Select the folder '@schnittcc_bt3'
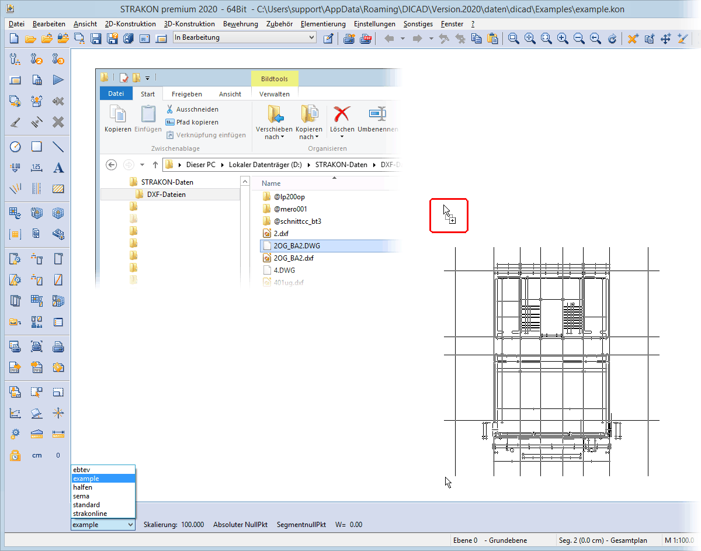The image size is (701, 551). 297,221
